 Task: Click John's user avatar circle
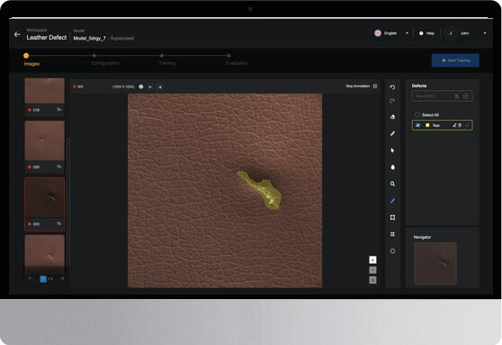pyautogui.click(x=451, y=33)
